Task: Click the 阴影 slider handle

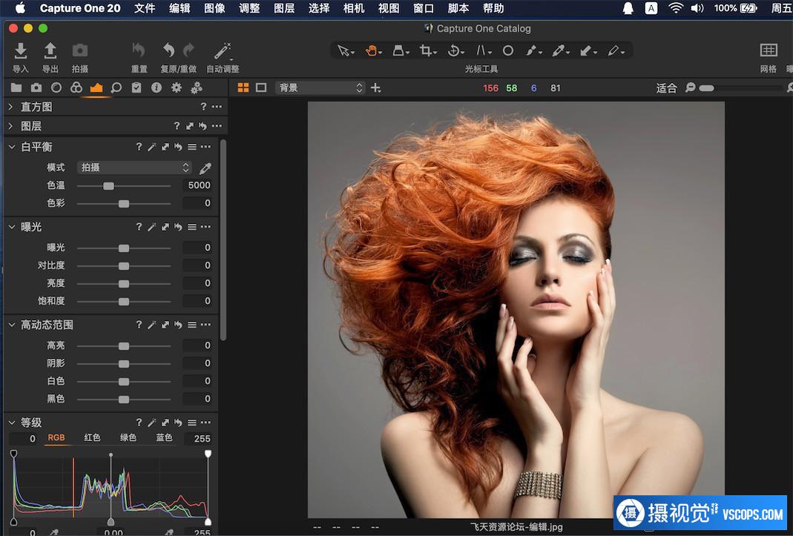Action: (123, 363)
